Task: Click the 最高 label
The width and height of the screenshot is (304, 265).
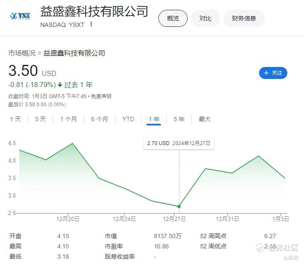Action: pyautogui.click(x=15, y=246)
